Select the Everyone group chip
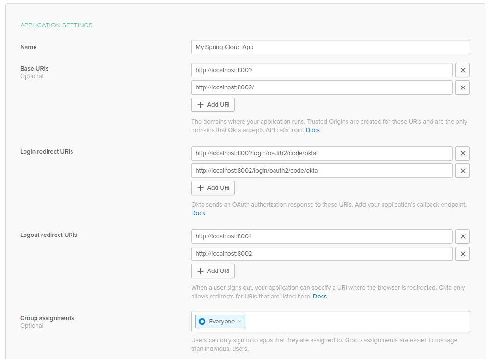Viewport: 491px width, 359px height. [x=220, y=322]
